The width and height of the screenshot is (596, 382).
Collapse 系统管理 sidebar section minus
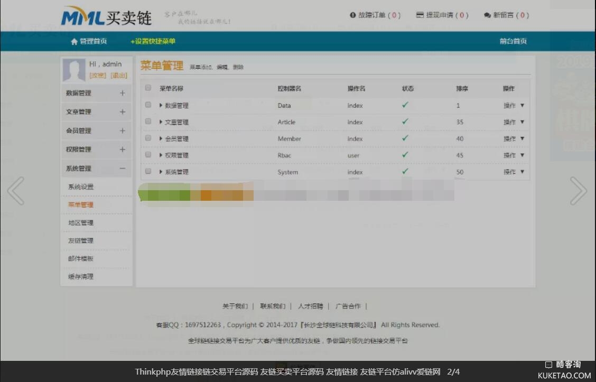(123, 169)
